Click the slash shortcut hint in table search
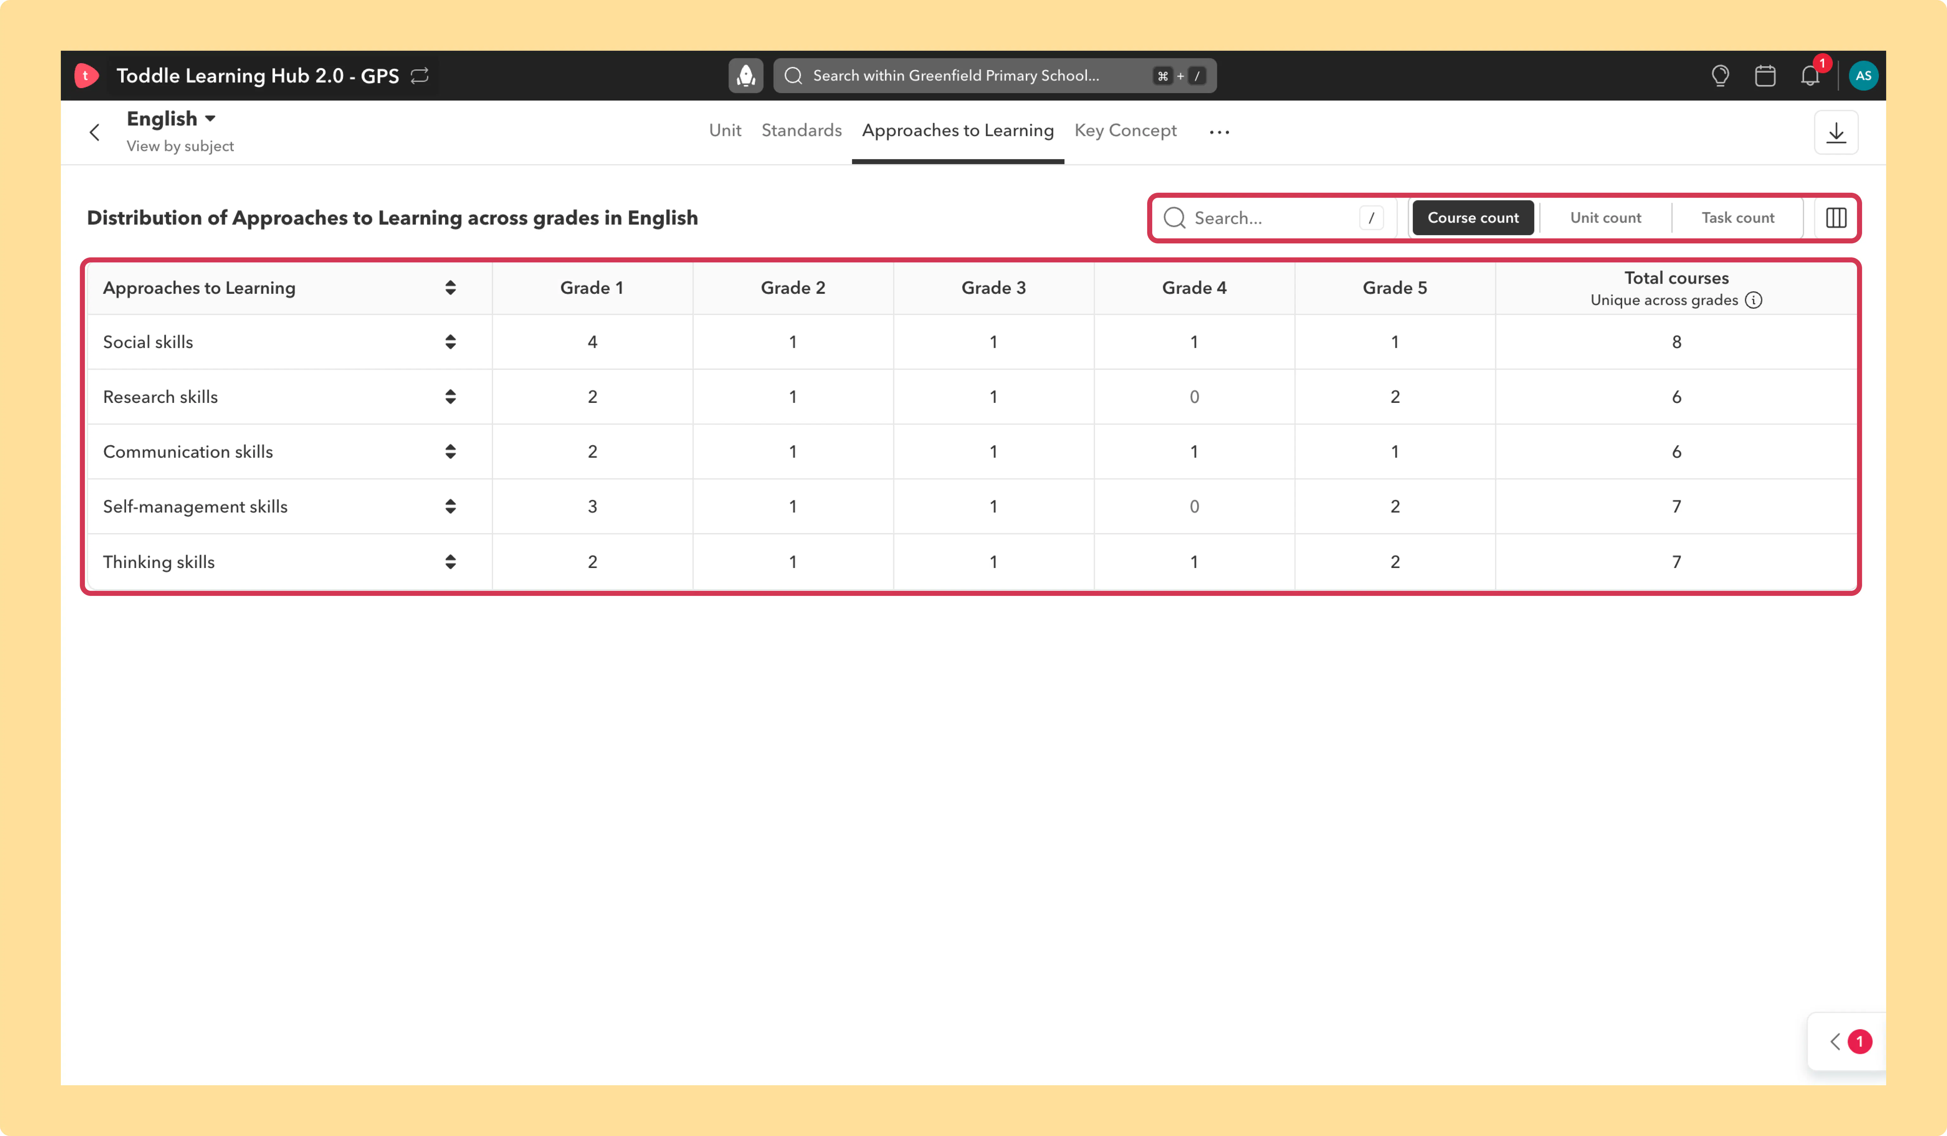Screen dimensions: 1947x1136 1372,218
